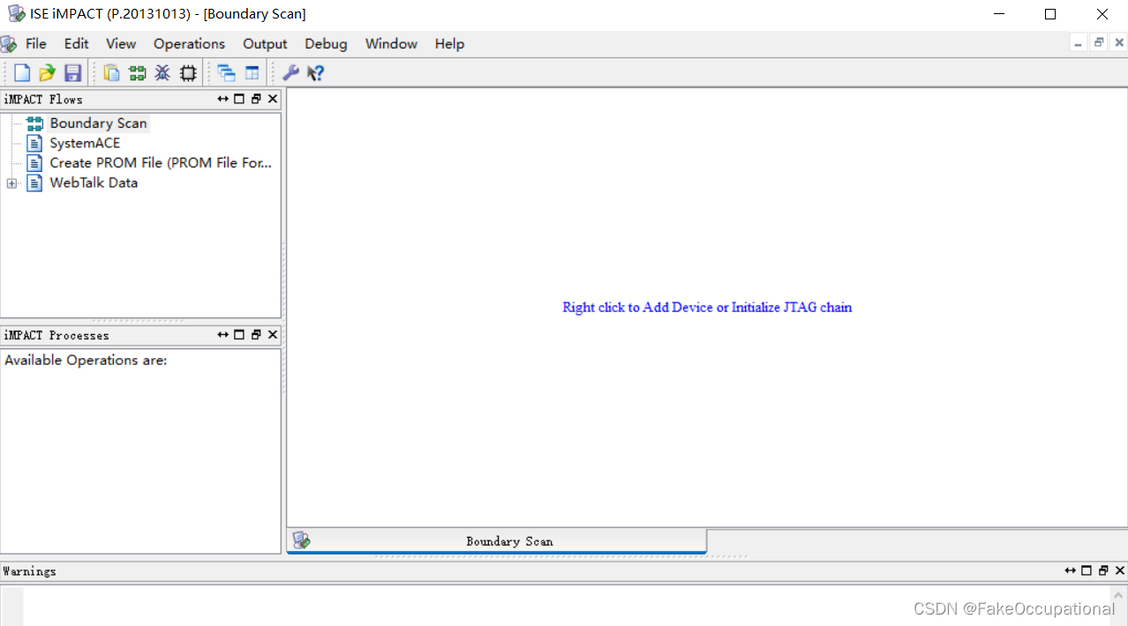Select WebTalk Data in iMPACT Flows

[x=94, y=183]
